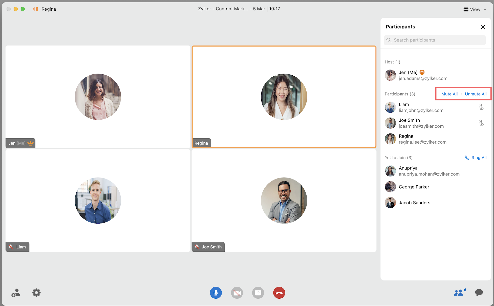Click Unmute All link

pyautogui.click(x=476, y=94)
